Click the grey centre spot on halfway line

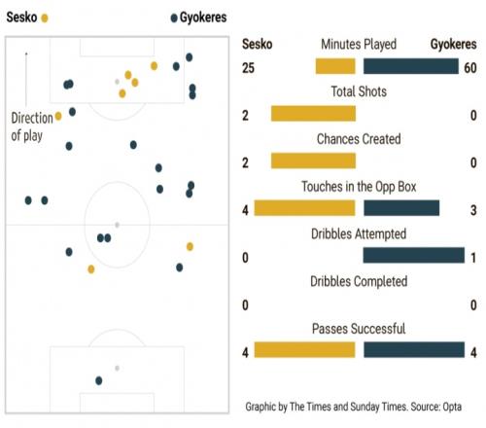point(118,225)
